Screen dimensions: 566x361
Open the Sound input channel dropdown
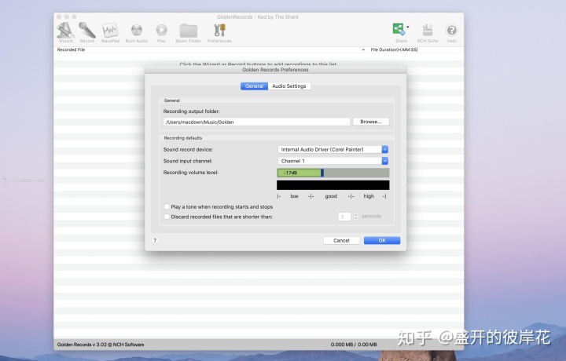point(333,161)
